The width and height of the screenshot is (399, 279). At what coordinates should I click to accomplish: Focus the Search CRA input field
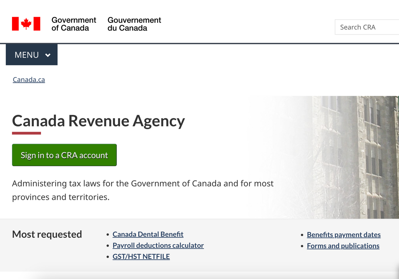point(366,27)
